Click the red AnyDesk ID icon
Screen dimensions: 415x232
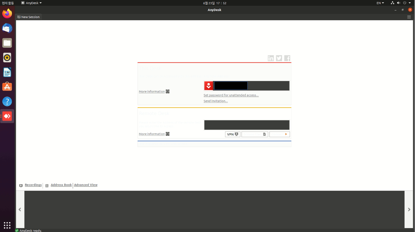(x=209, y=86)
